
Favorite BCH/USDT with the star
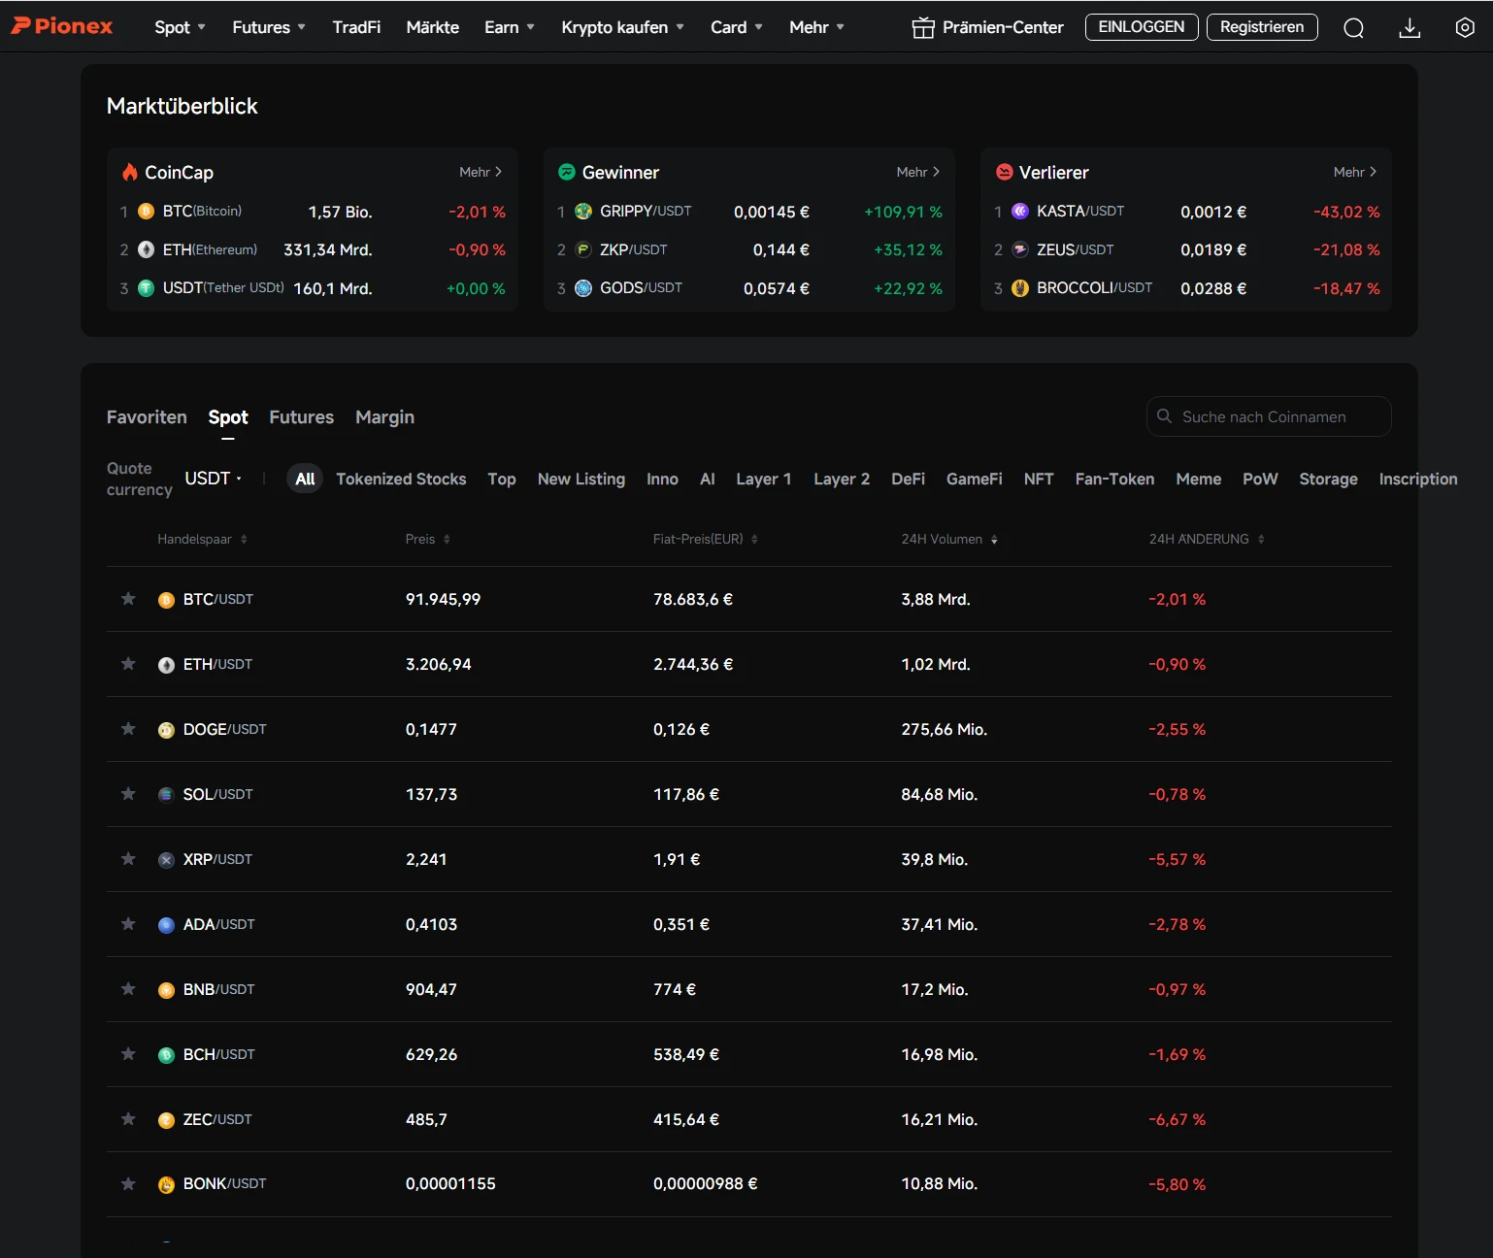[x=128, y=1054]
